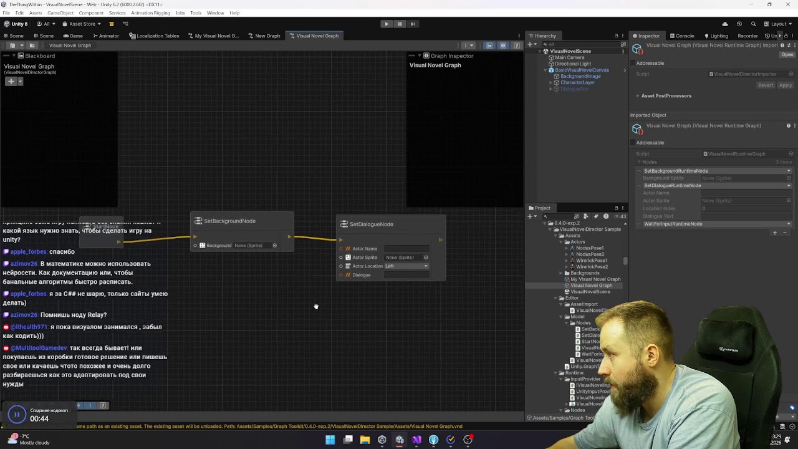The image size is (798, 449).
Task: Open the Console tab
Action: (681, 36)
